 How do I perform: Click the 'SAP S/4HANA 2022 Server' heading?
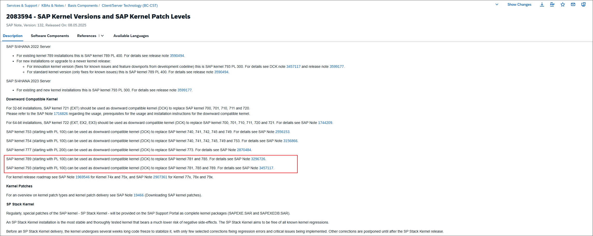point(28,47)
